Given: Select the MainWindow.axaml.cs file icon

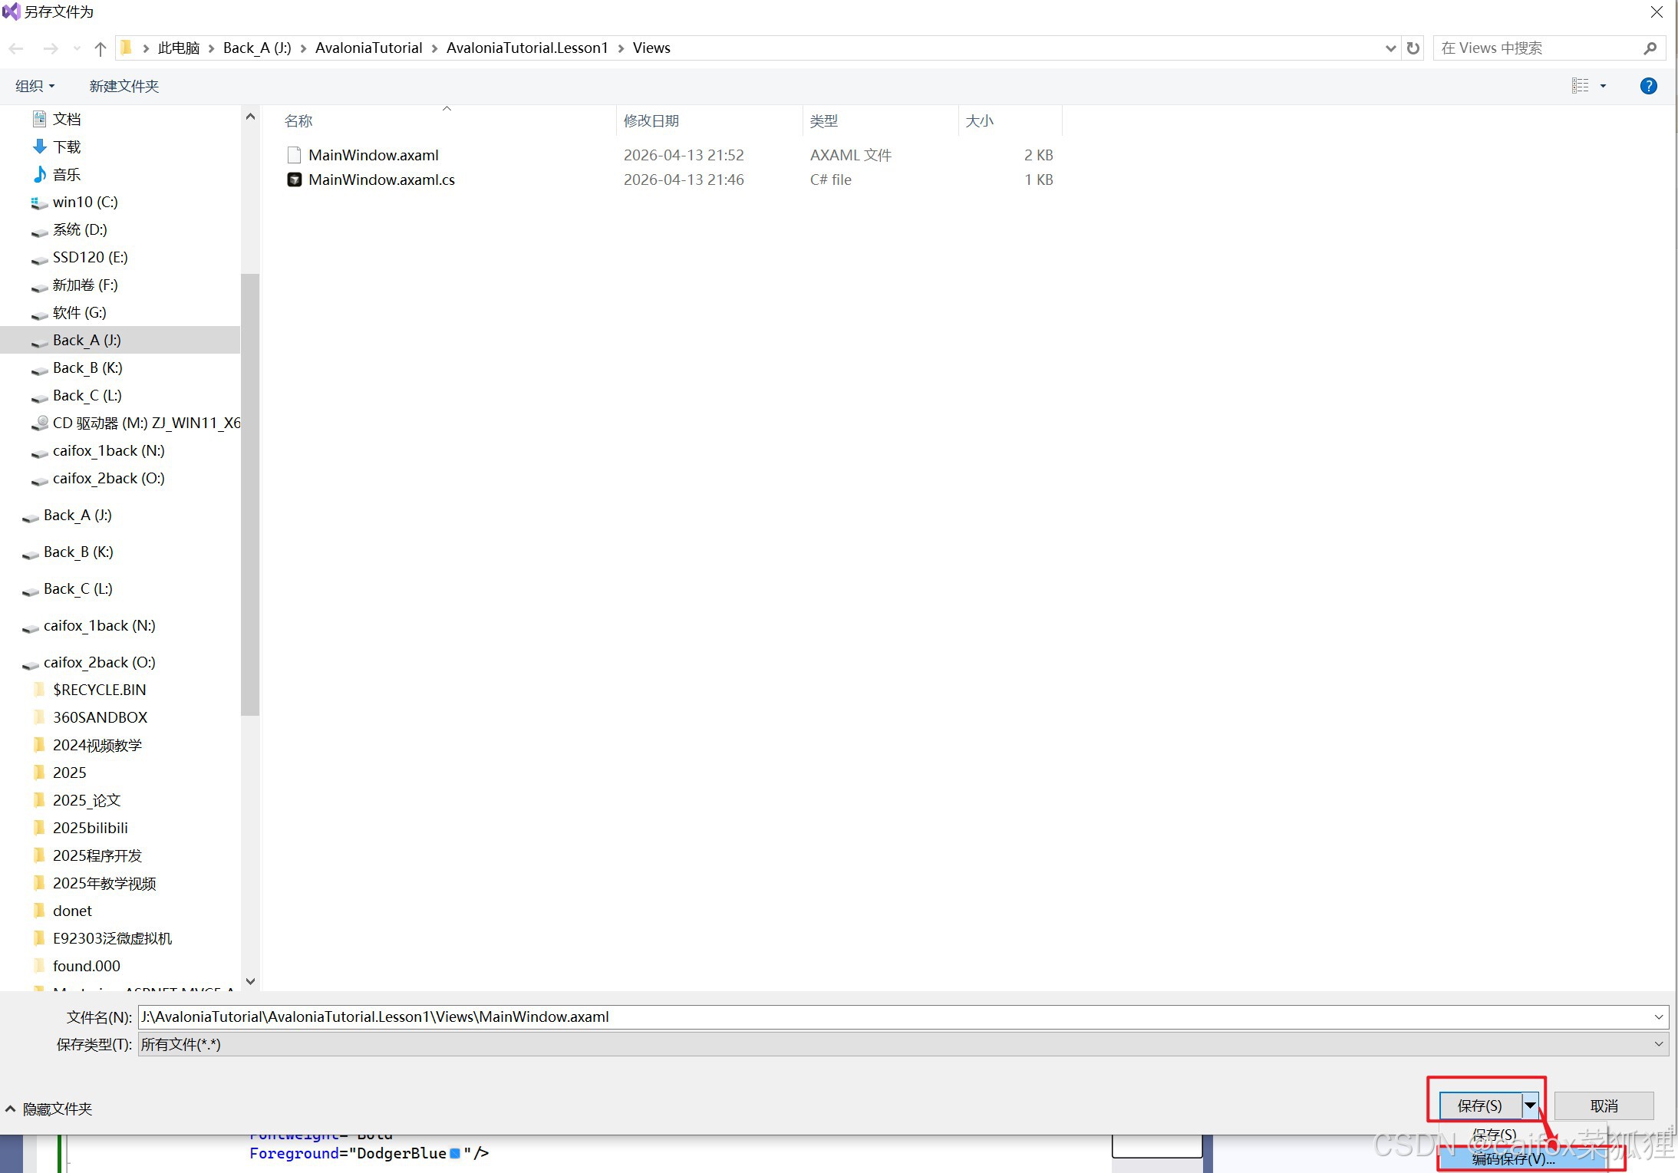Looking at the screenshot, I should [x=294, y=180].
